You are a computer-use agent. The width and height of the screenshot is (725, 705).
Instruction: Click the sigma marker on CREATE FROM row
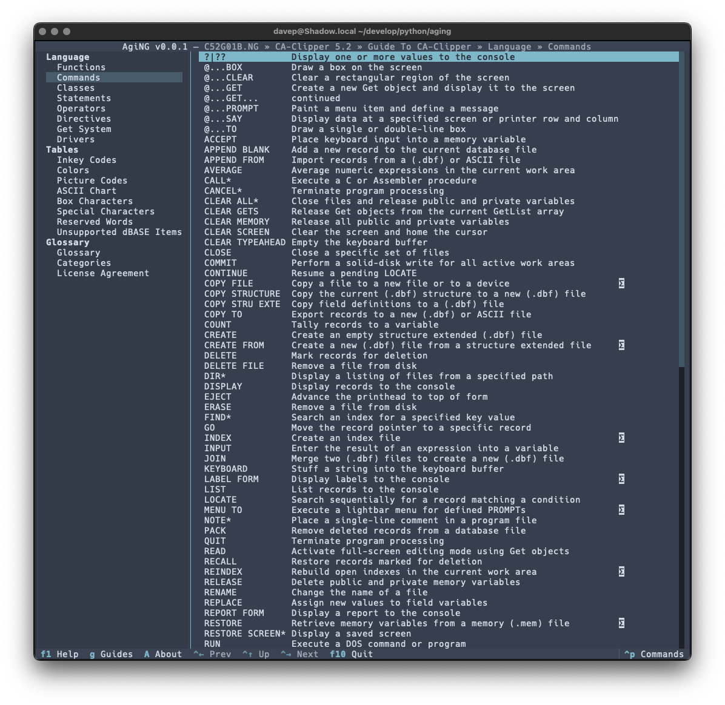pos(621,345)
